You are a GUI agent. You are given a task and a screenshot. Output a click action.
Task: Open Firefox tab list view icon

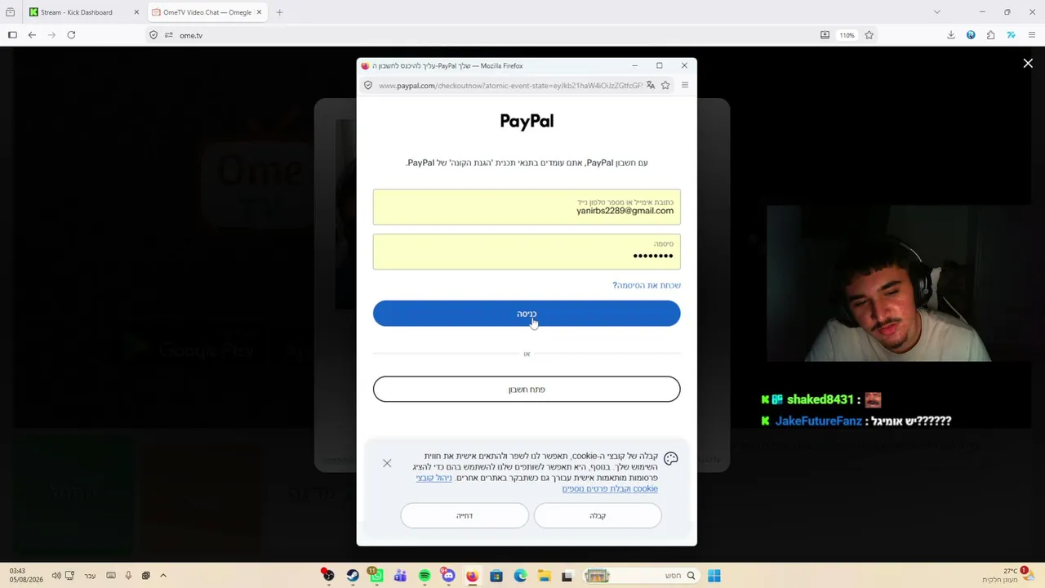(10, 12)
